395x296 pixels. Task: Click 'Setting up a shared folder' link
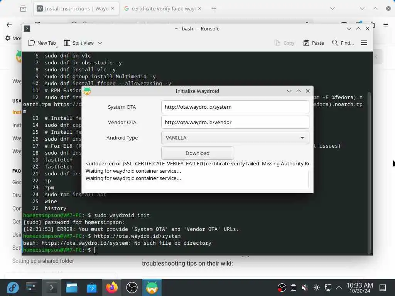pos(43,261)
